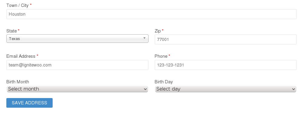The image size is (301, 114).
Task: Click the triangle arrow on State selector
Action: pyautogui.click(x=144, y=38)
